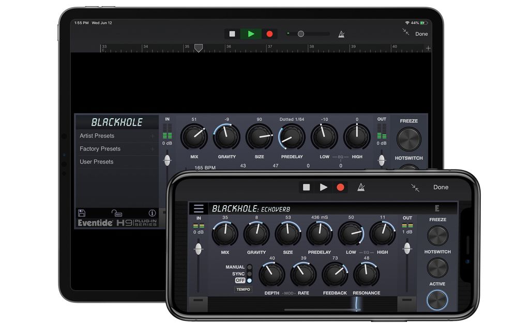Select the iPad Size knob
Screen dimensions: 531x329
click(x=259, y=137)
